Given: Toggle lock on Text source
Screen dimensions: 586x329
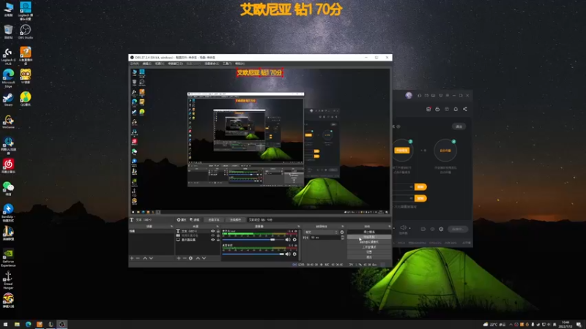Looking at the screenshot, I should [218, 231].
